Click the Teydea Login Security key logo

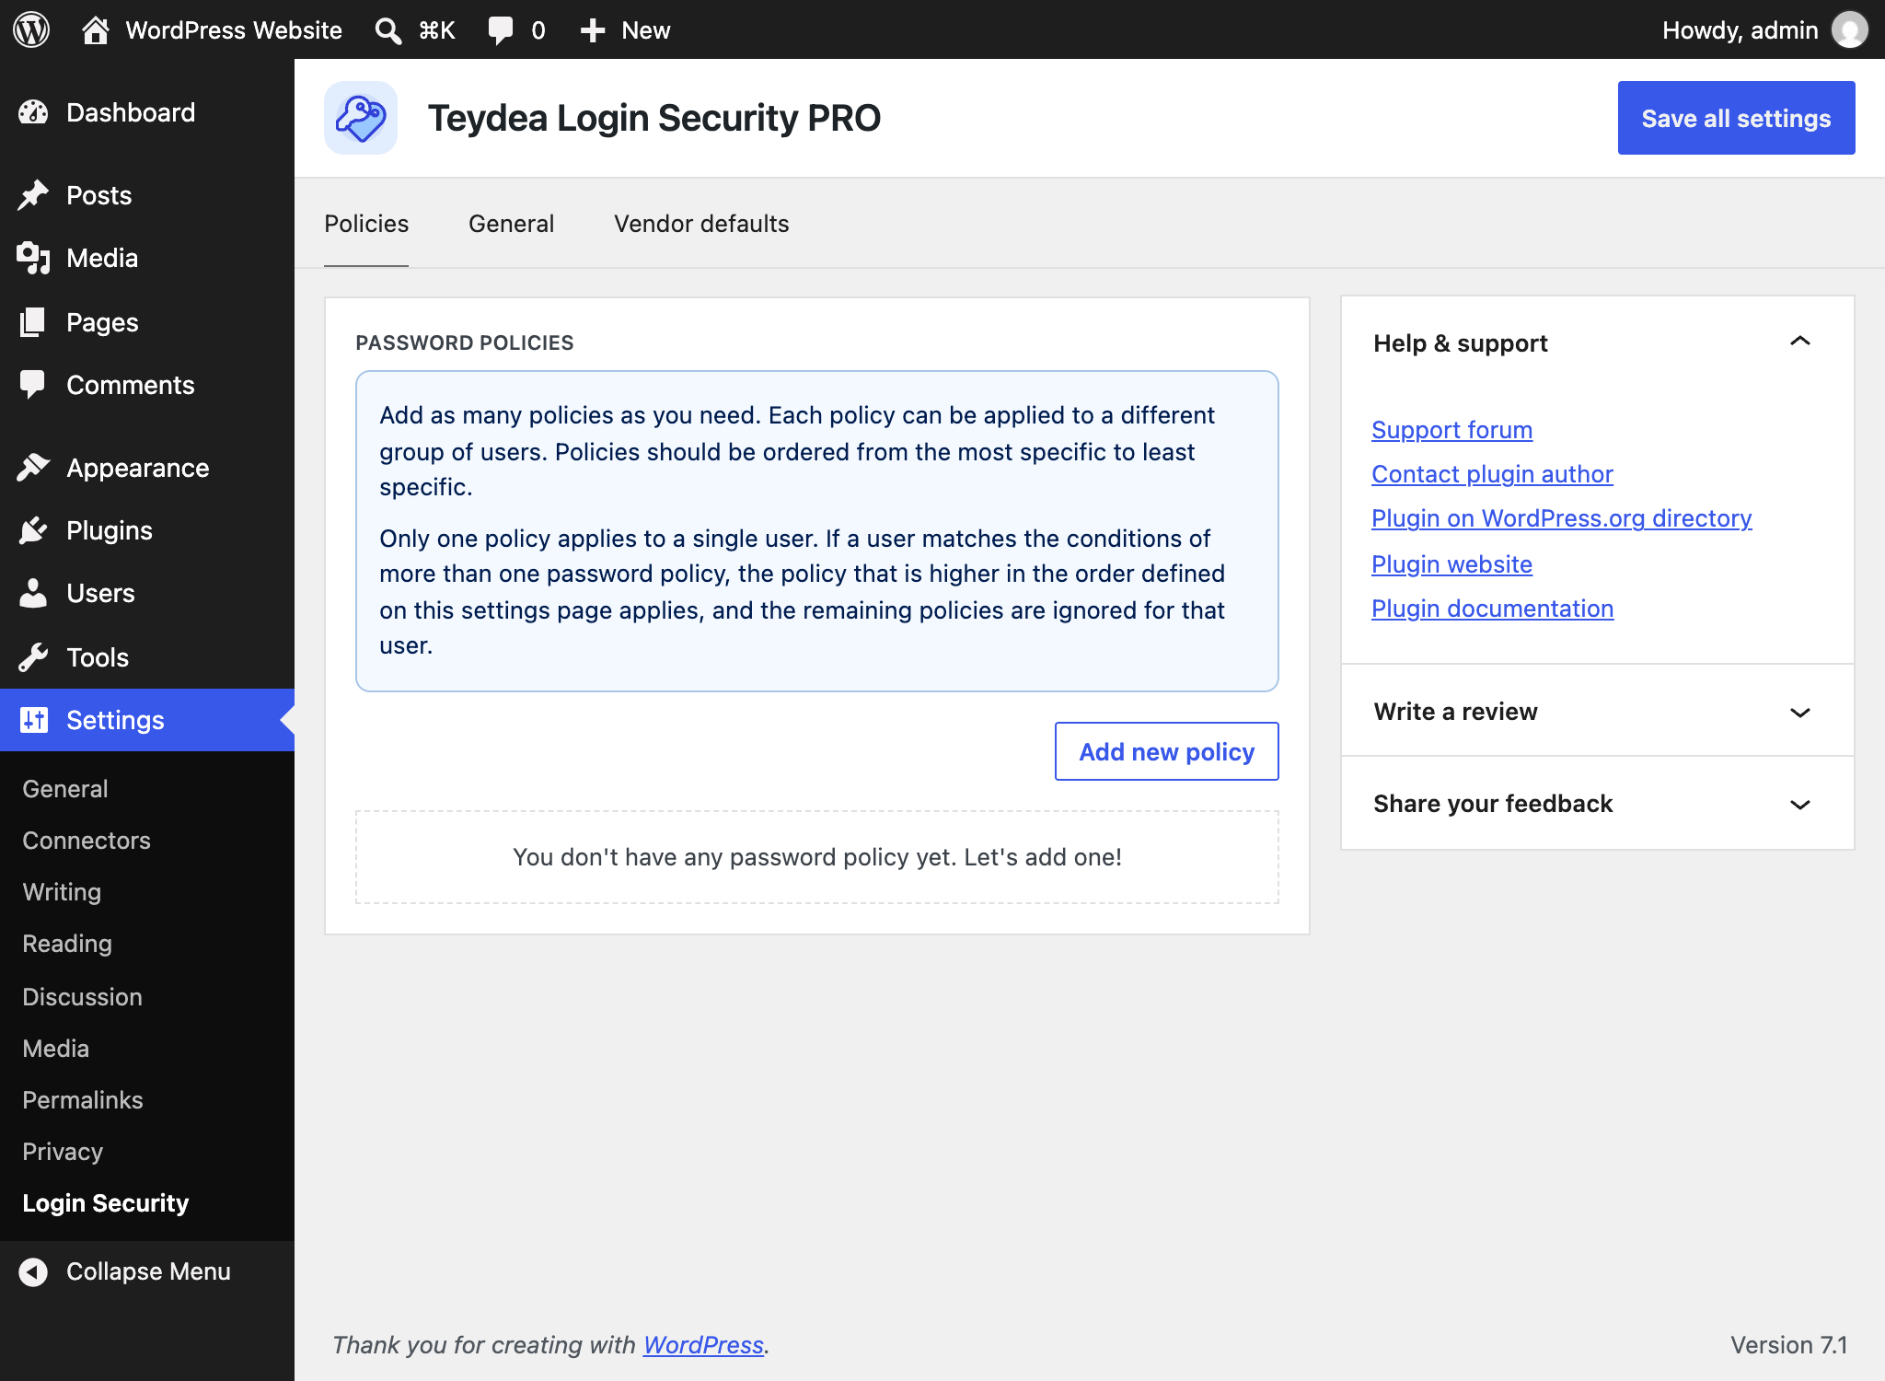coord(361,118)
